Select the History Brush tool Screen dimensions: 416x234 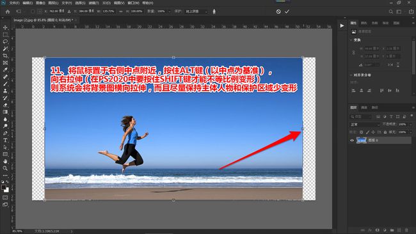click(x=5, y=98)
